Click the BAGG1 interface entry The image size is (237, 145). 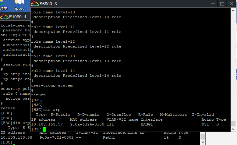click(147, 124)
